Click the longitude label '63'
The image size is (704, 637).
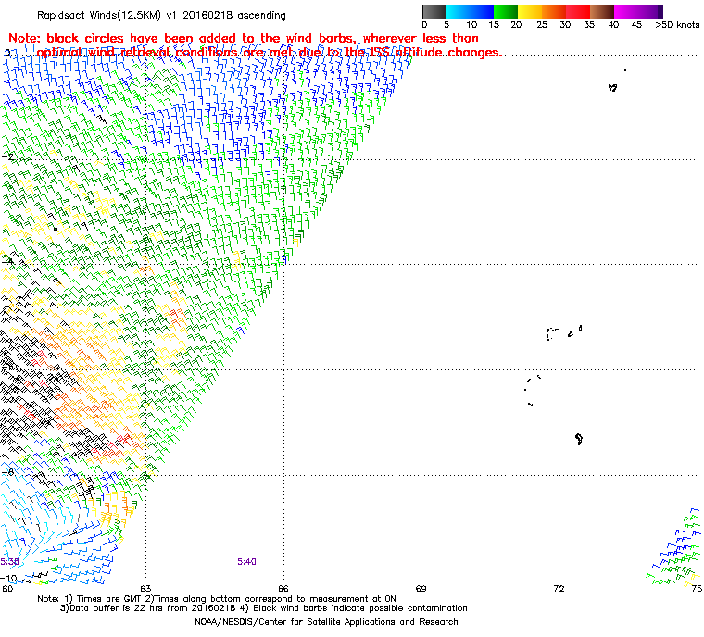click(x=145, y=589)
